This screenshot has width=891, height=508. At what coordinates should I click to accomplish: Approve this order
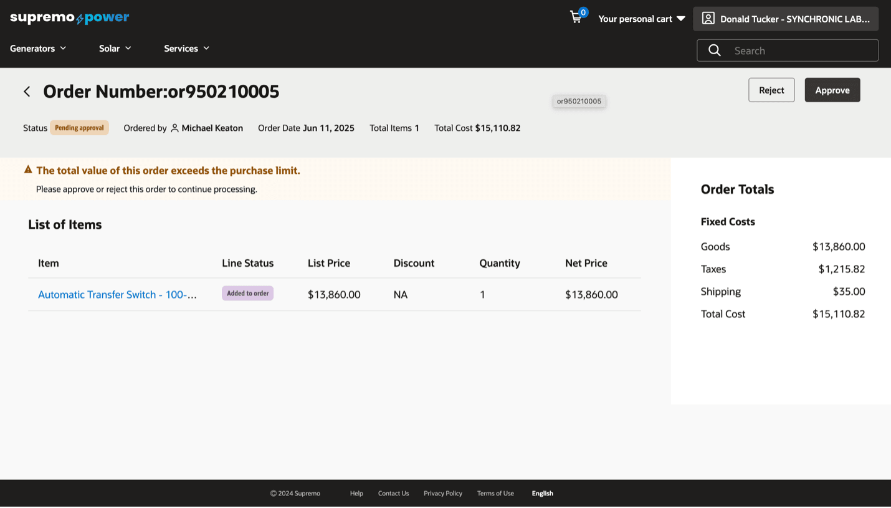click(x=832, y=90)
